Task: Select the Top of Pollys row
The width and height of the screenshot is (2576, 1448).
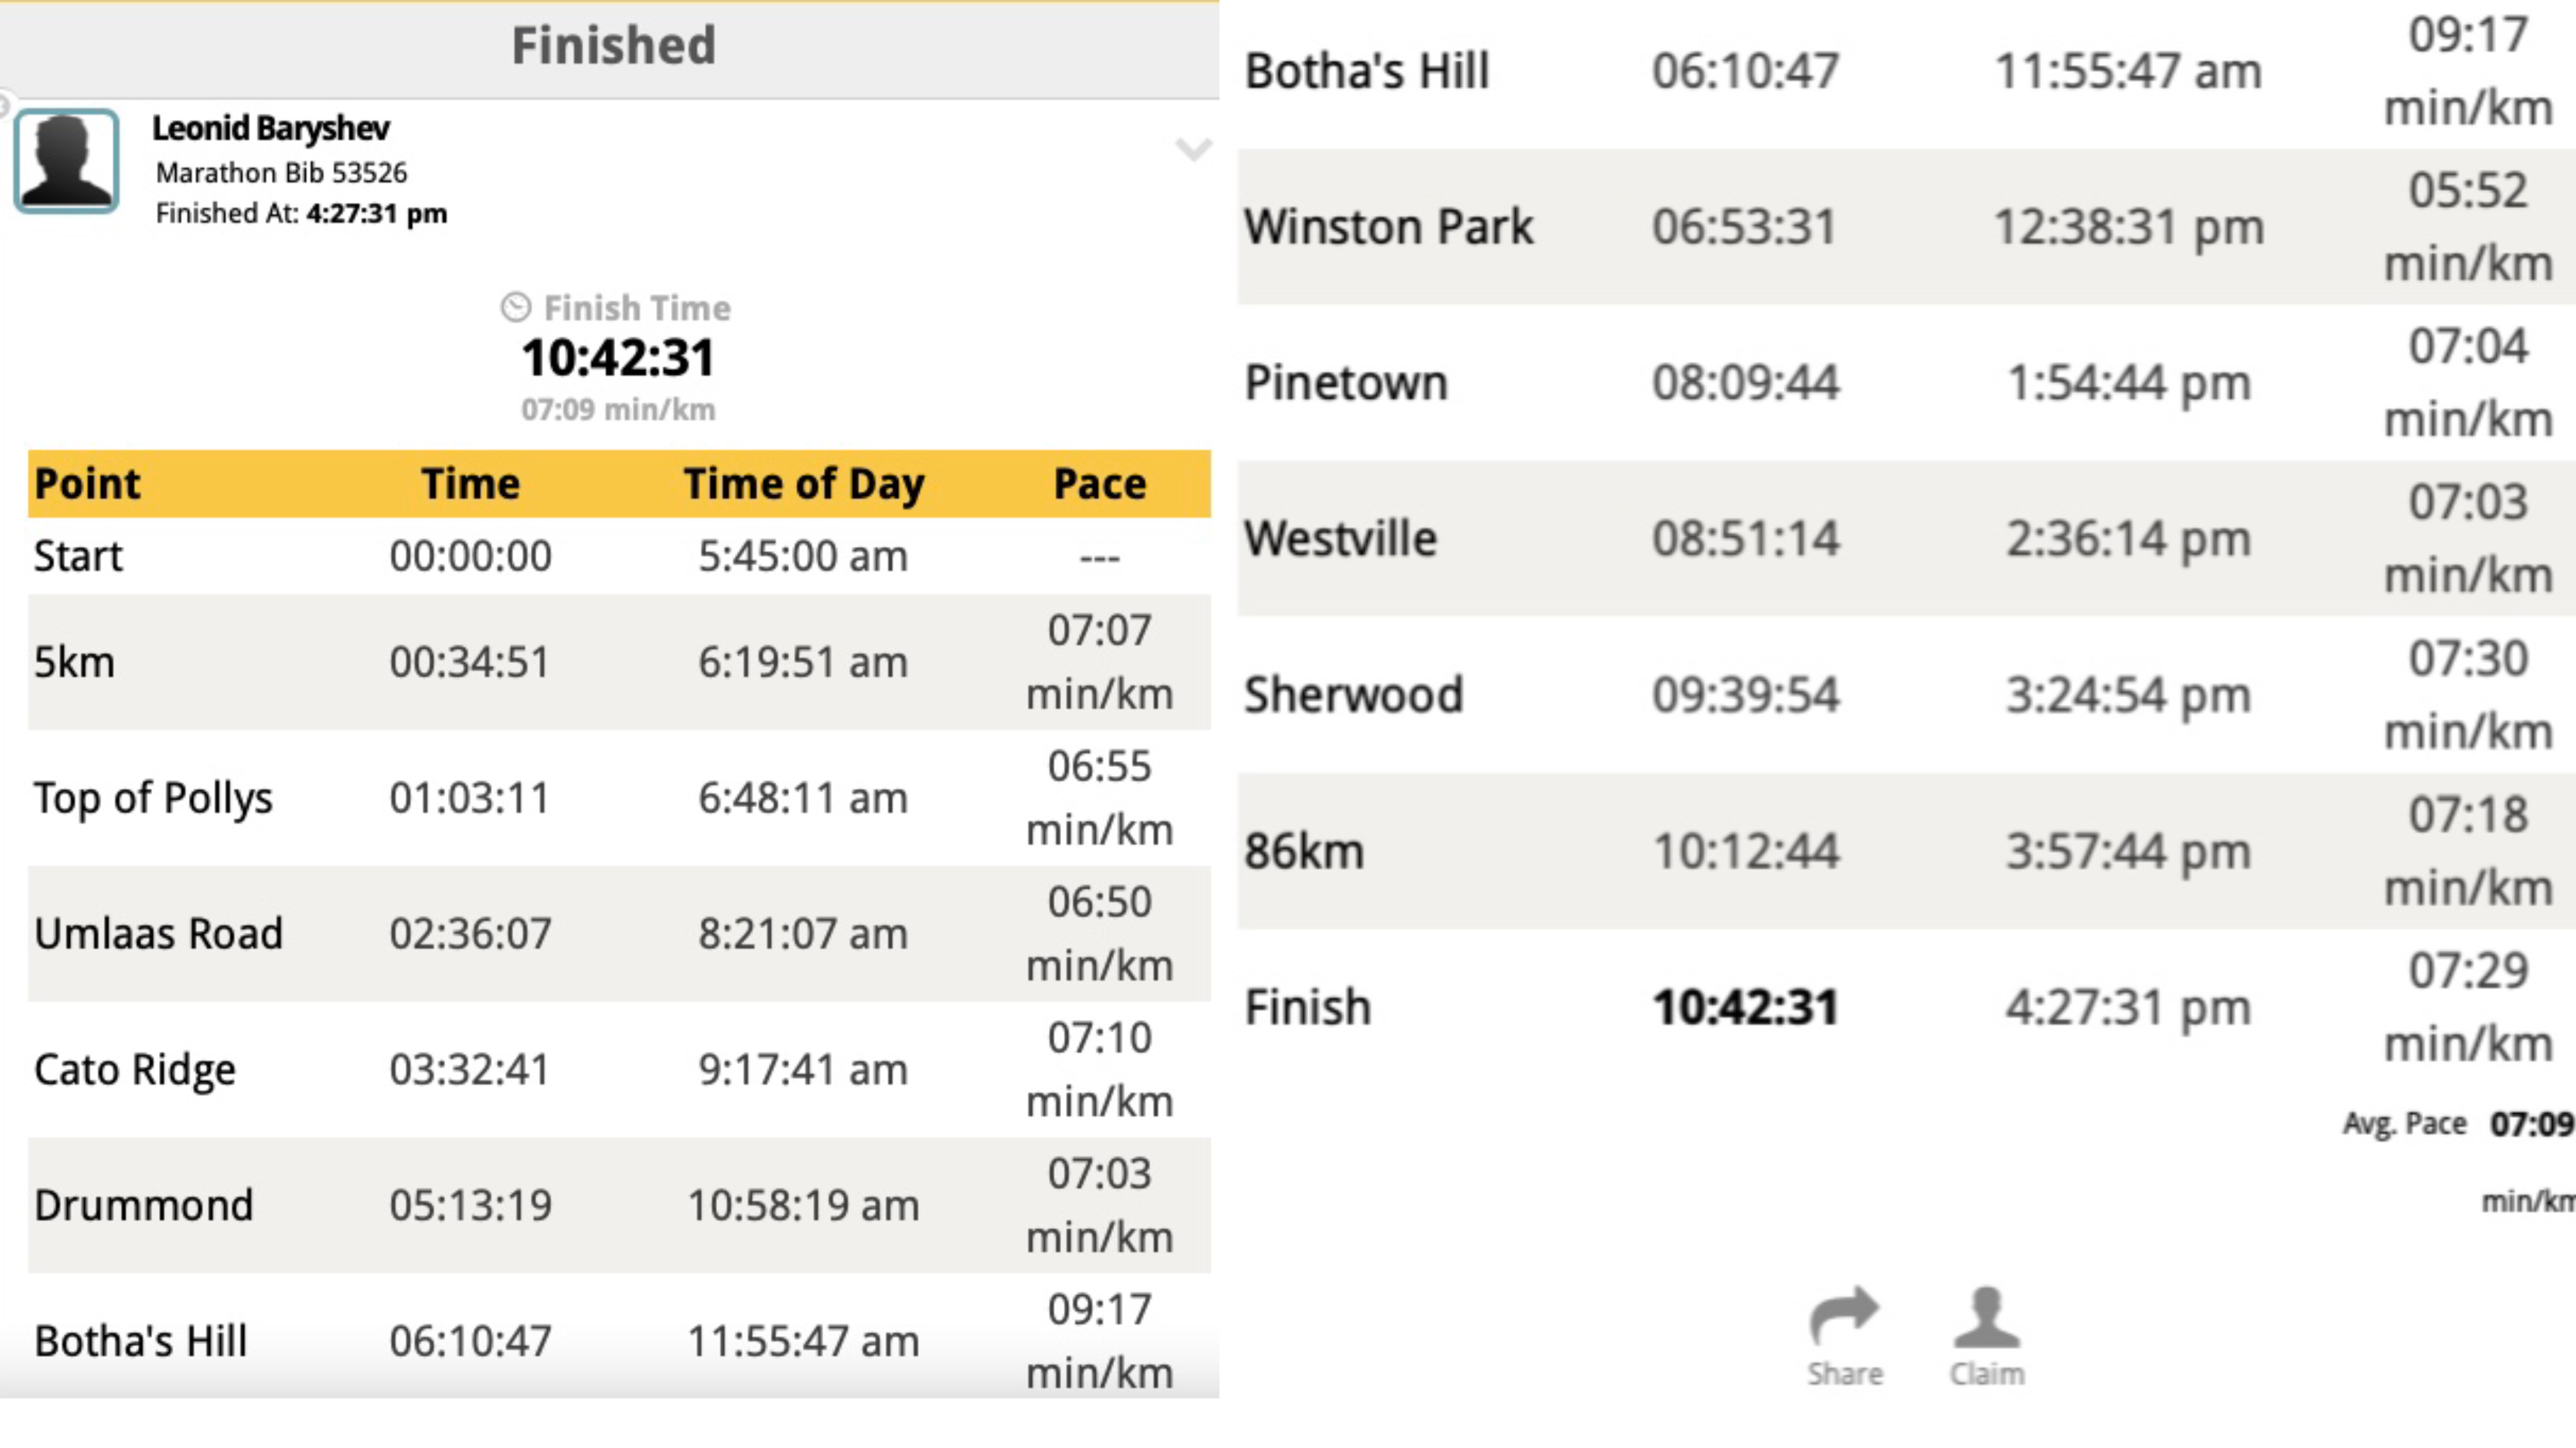Action: pyautogui.click(x=619, y=798)
